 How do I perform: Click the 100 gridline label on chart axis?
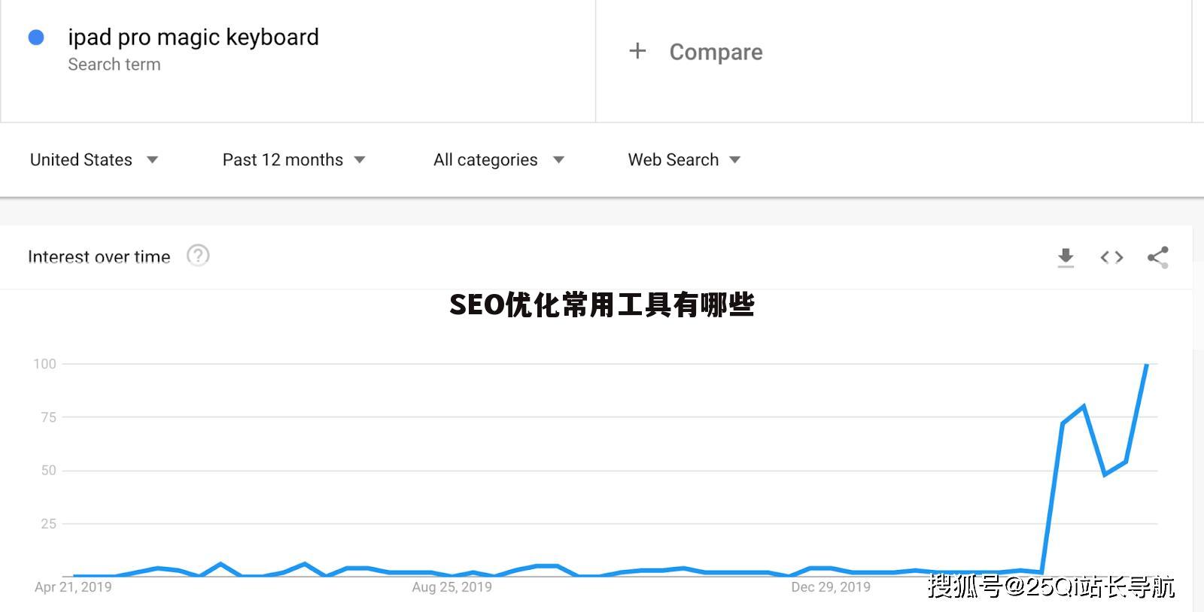47,363
